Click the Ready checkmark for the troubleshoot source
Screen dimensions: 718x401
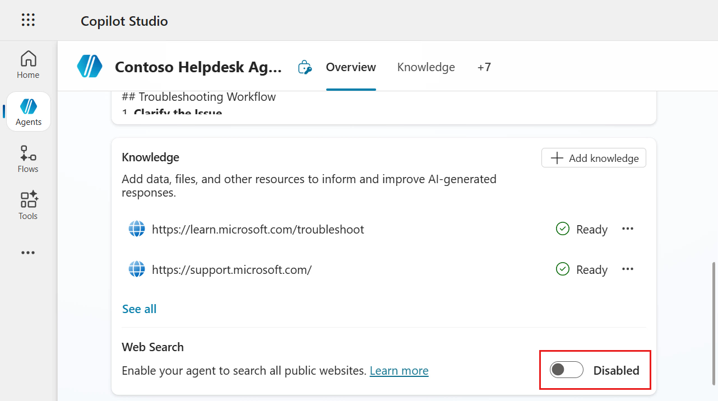[562, 229]
